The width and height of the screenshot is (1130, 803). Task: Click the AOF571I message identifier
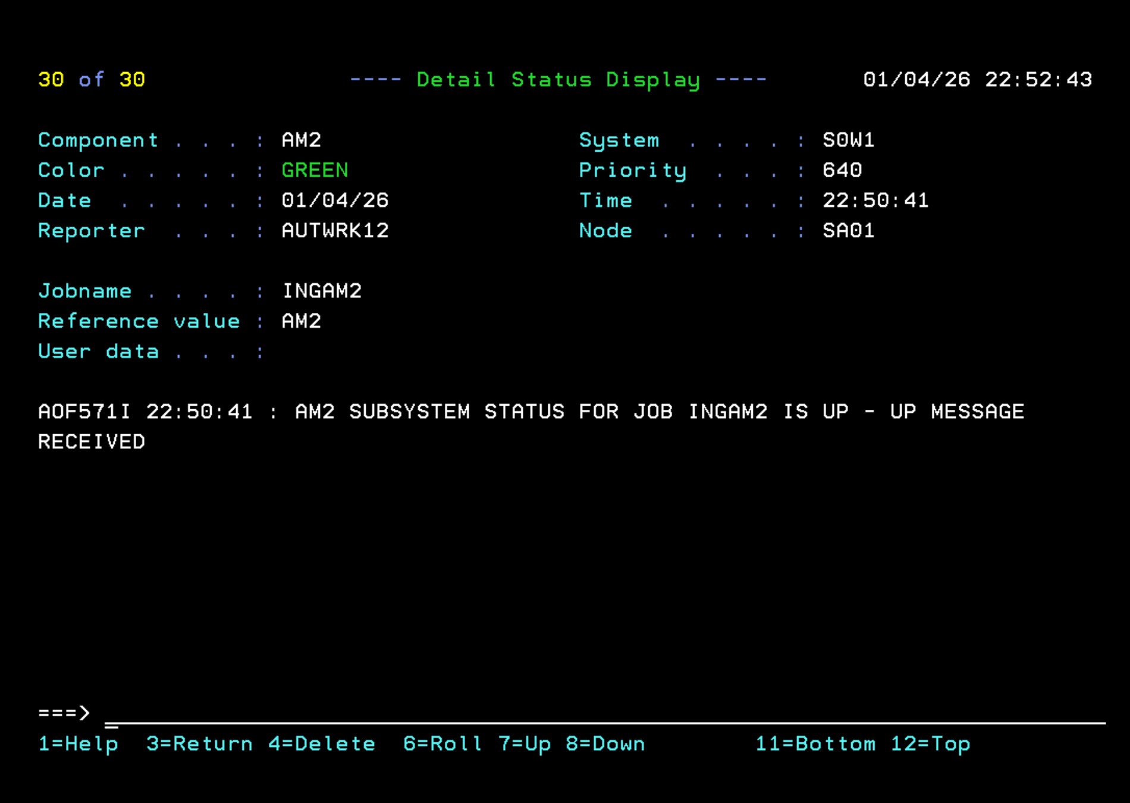(x=84, y=412)
